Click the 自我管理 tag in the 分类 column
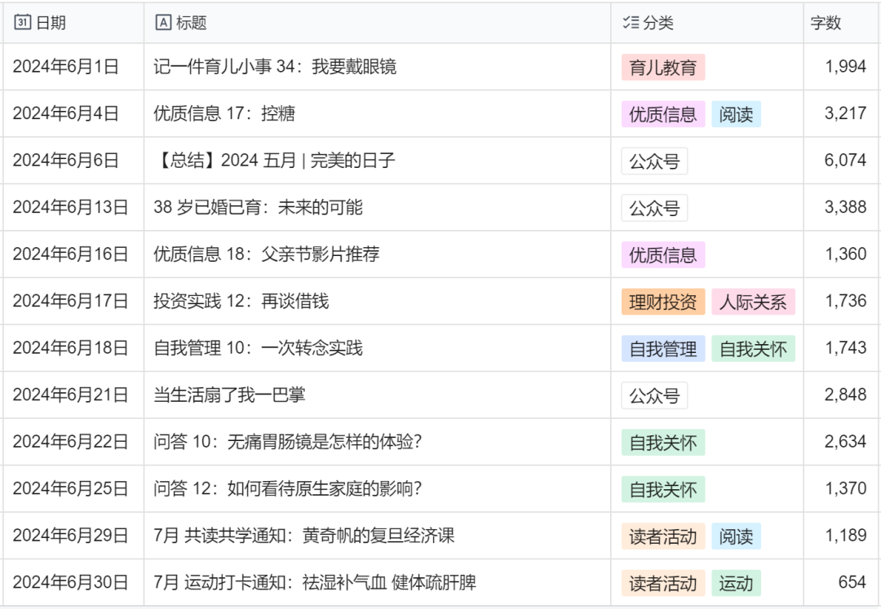 pos(663,349)
